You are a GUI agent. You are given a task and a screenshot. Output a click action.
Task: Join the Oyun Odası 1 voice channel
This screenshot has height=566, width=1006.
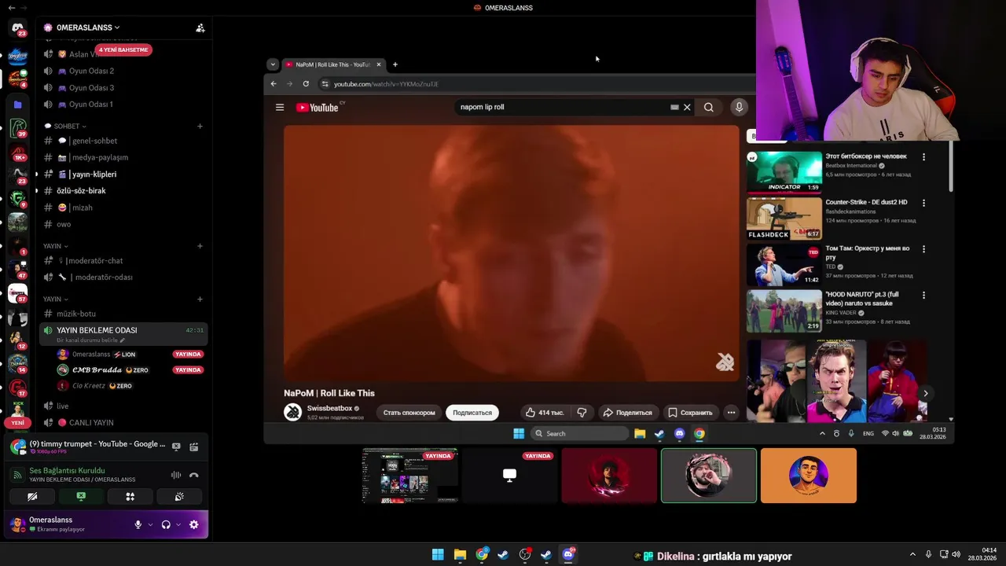(123, 104)
